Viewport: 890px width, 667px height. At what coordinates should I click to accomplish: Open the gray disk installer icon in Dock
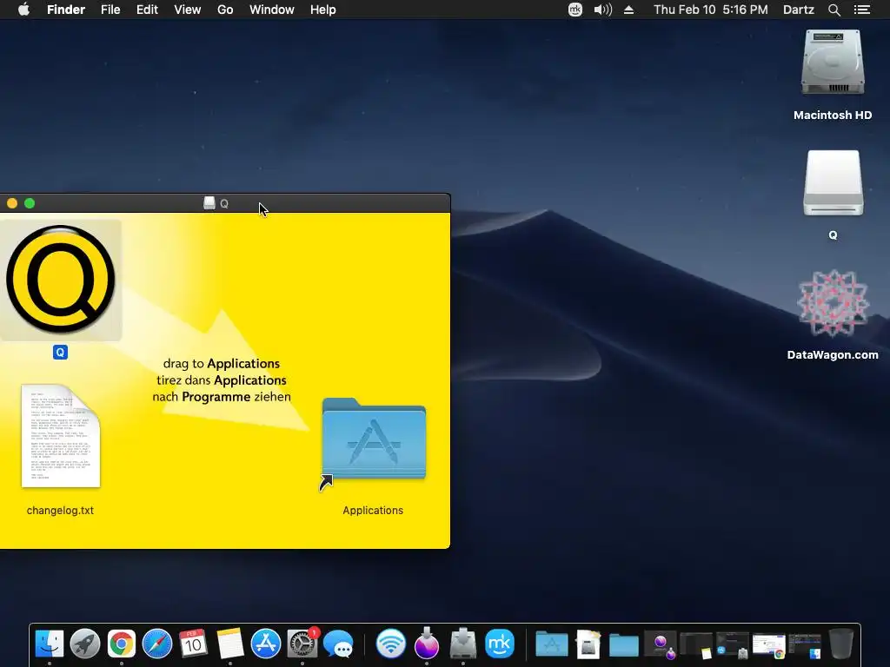463,644
